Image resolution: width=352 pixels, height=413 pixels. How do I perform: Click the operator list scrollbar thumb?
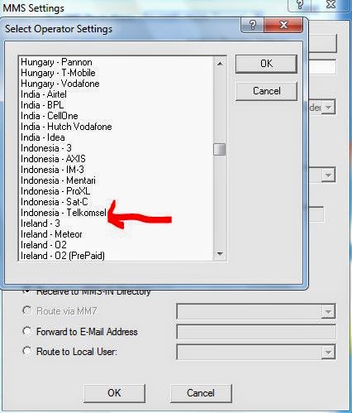click(219, 149)
